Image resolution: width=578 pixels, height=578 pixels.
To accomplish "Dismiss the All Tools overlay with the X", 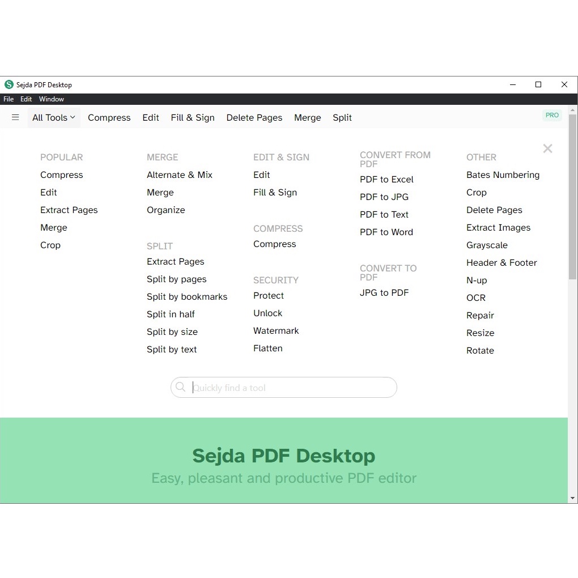I will click(x=547, y=148).
